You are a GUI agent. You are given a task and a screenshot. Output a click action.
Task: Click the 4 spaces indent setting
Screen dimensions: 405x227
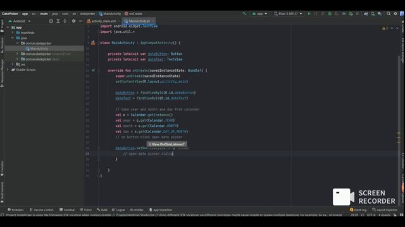pos(384,215)
